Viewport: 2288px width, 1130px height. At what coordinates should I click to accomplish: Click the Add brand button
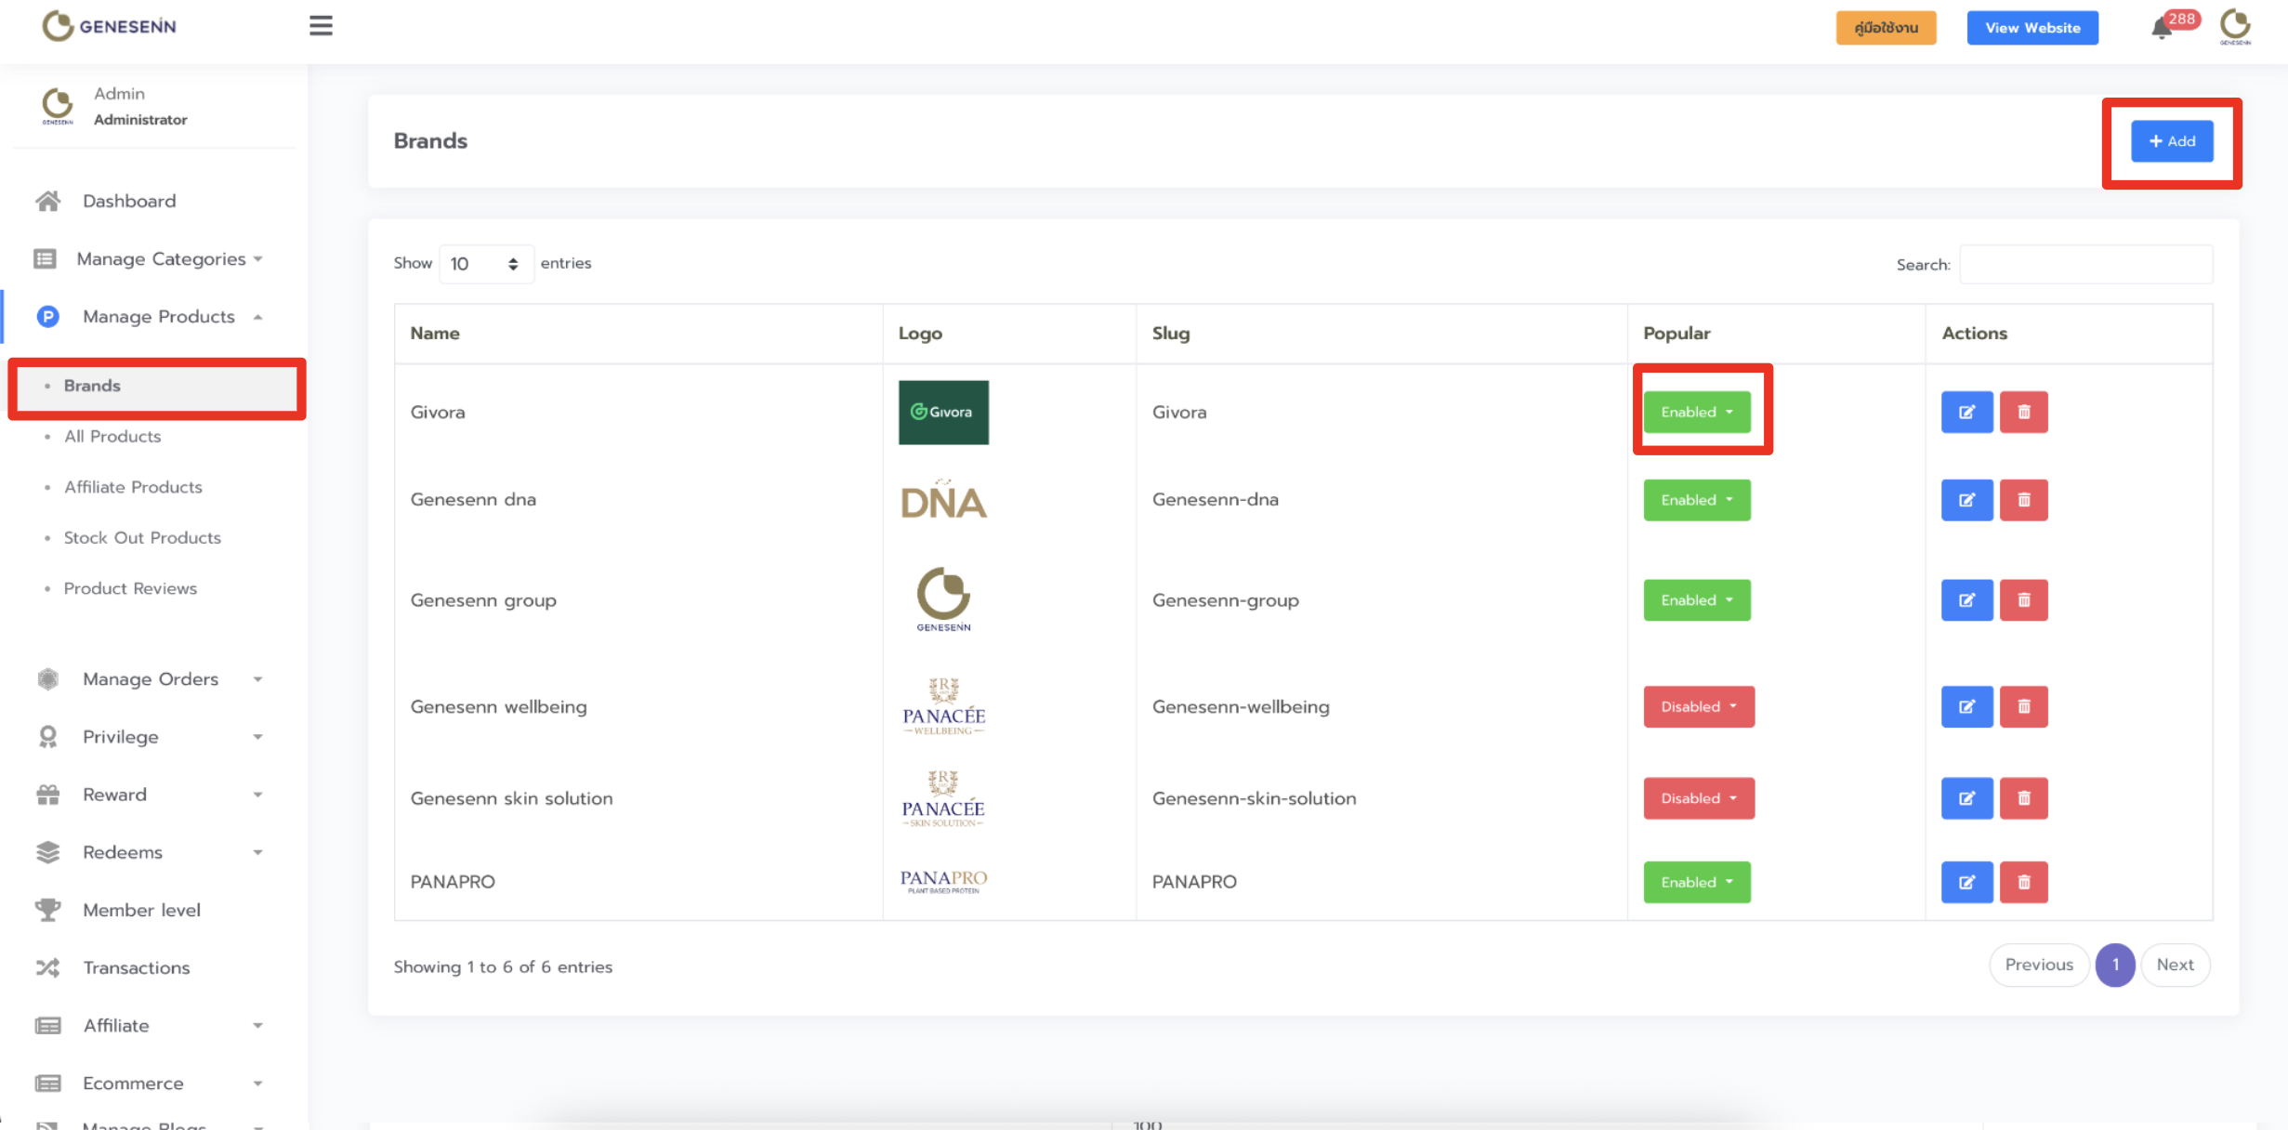point(2171,141)
